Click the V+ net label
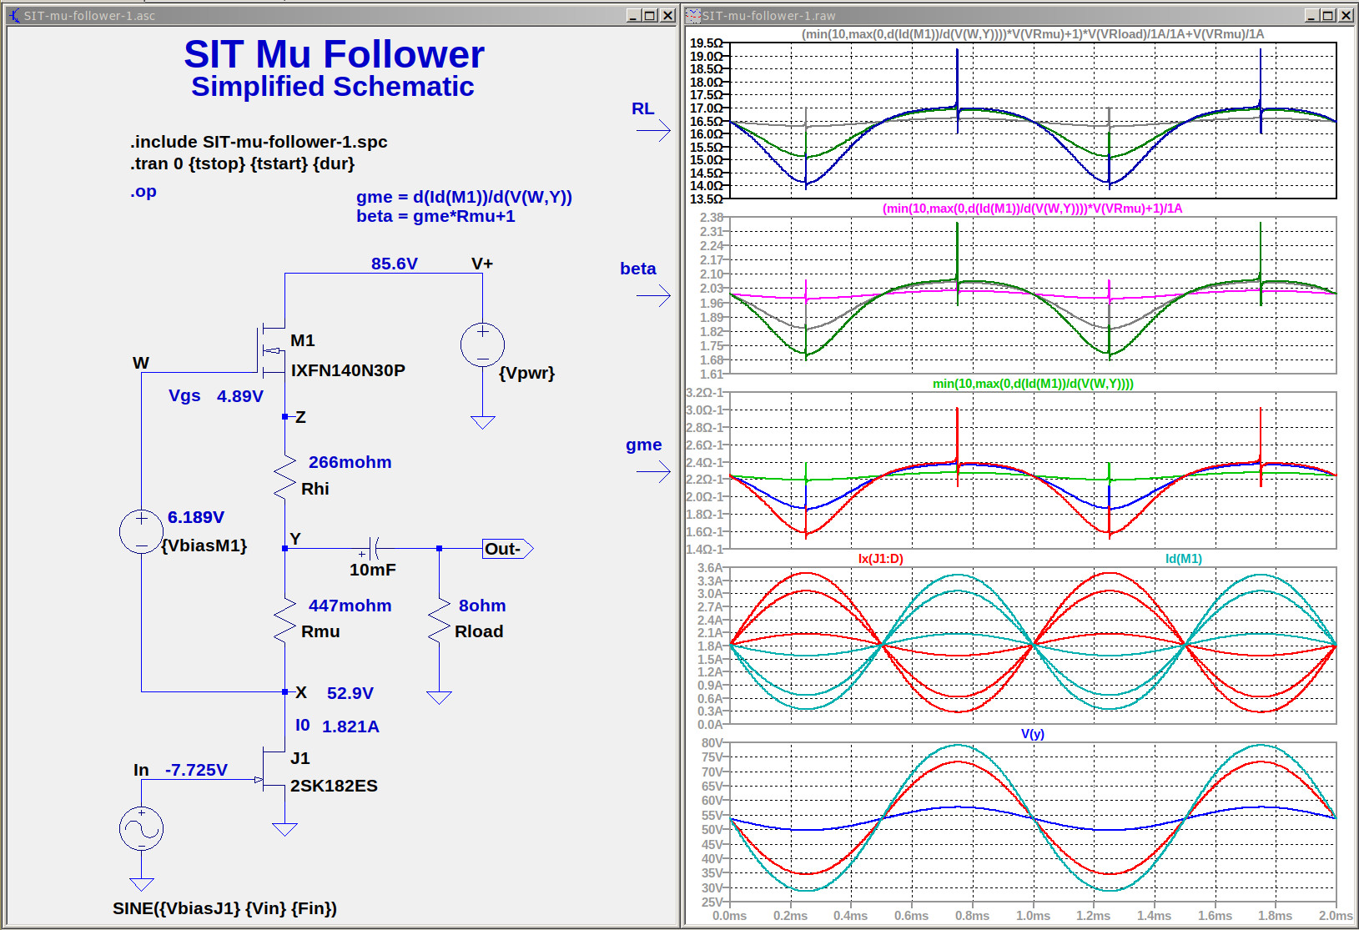The height and width of the screenshot is (930, 1359). [482, 264]
